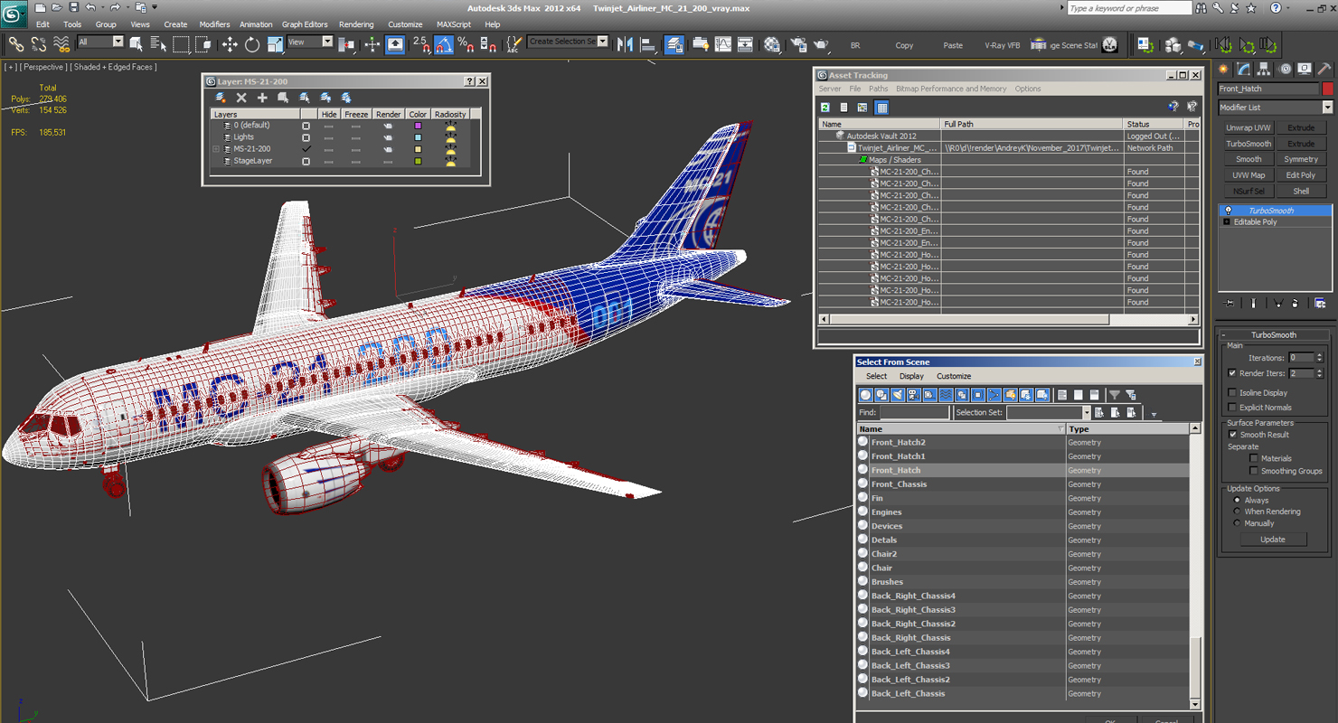This screenshot has height=723, width=1338.
Task: Click the Shell modifier button
Action: tap(1301, 191)
